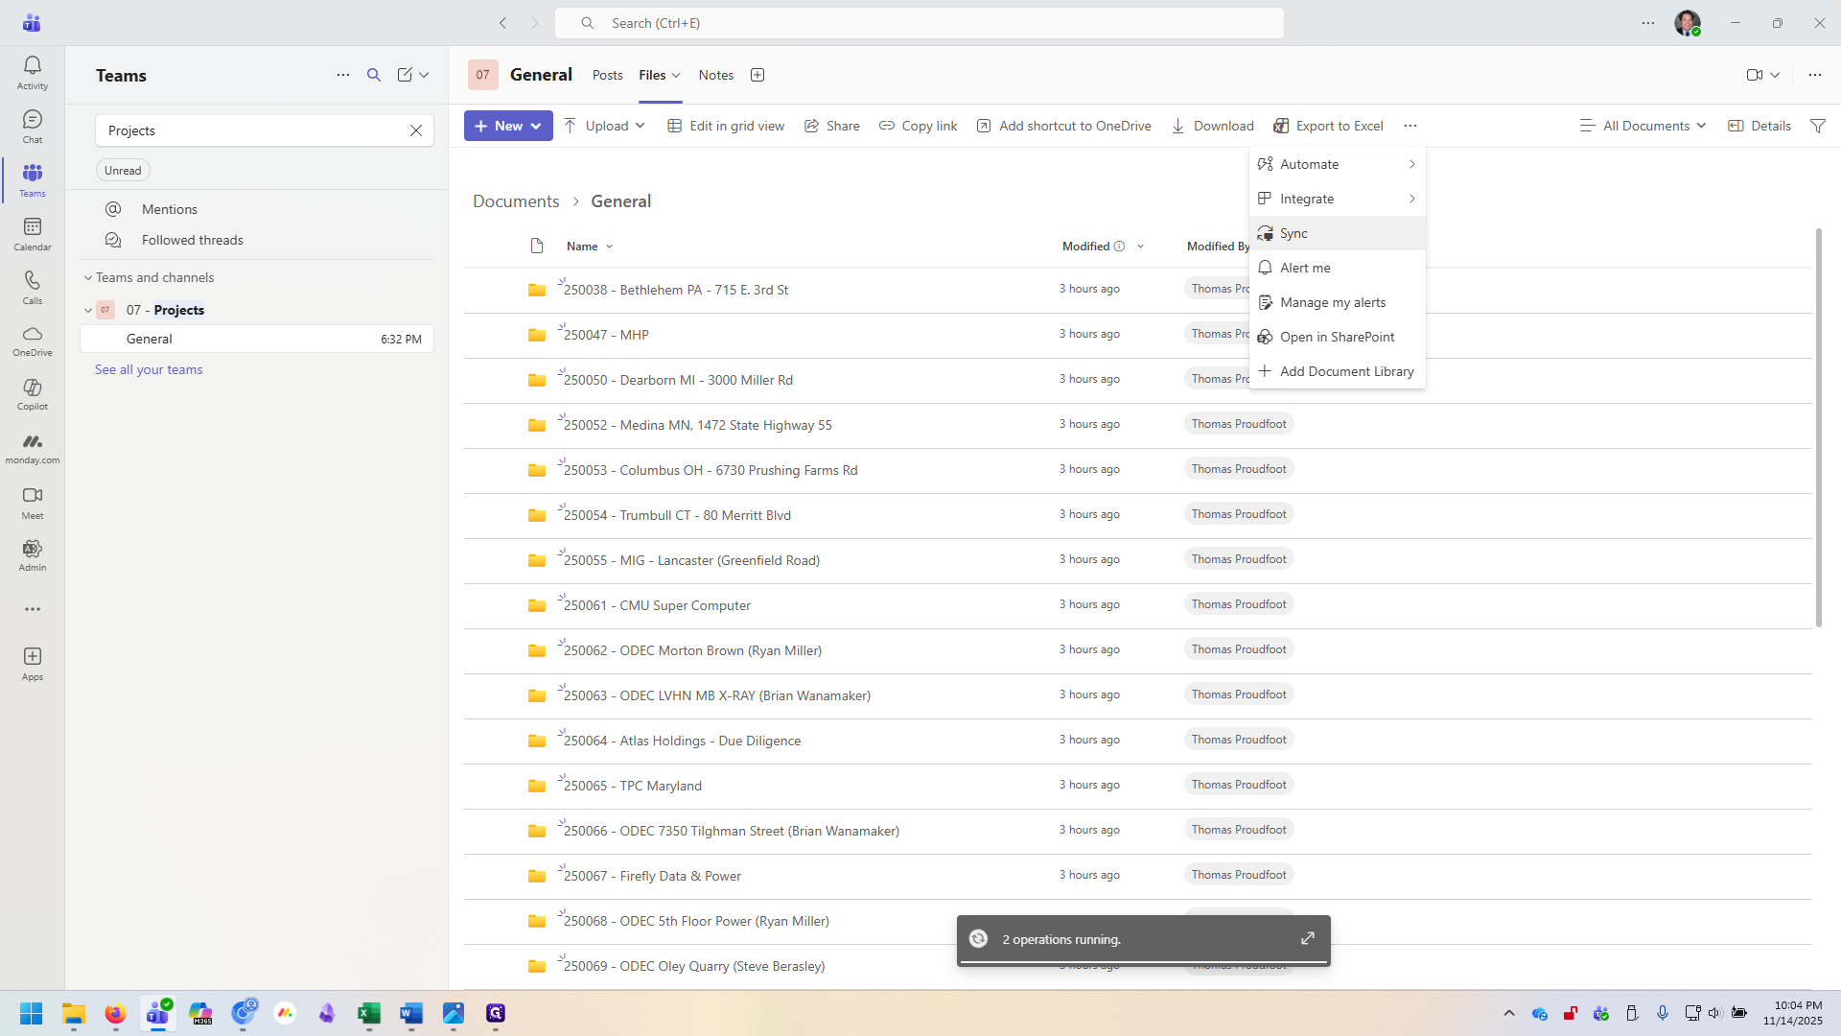The height and width of the screenshot is (1036, 1841).
Task: Switch to the Posts tab
Action: point(607,75)
